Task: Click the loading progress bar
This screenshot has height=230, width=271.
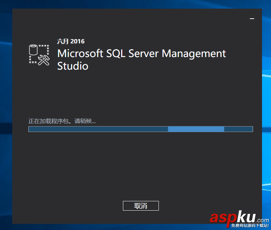Action: 141,129
